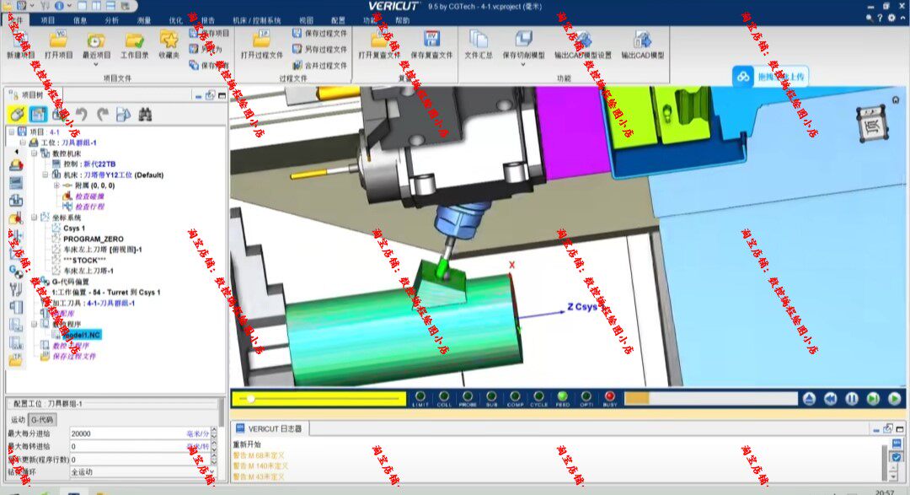Click the single step button
Image resolution: width=910 pixels, height=495 pixels.
873,399
